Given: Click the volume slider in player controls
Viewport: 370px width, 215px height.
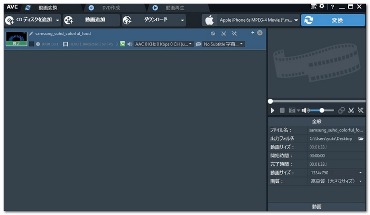Looking at the screenshot, I should [322, 110].
